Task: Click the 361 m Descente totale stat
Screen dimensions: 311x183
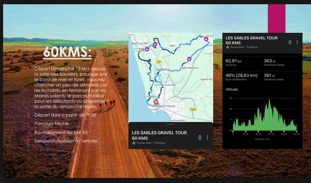Action: click(275, 77)
